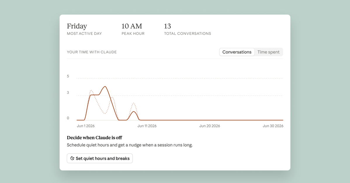Click the first dotted line peak
The width and height of the screenshot is (350, 183).
[91, 90]
